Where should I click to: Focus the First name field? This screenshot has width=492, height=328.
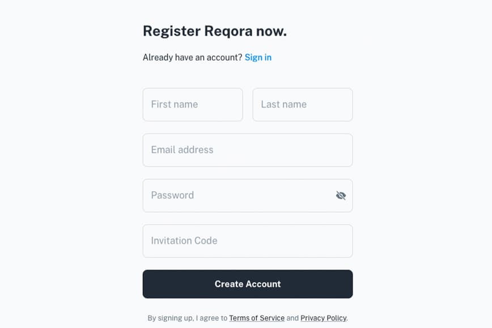(x=193, y=104)
